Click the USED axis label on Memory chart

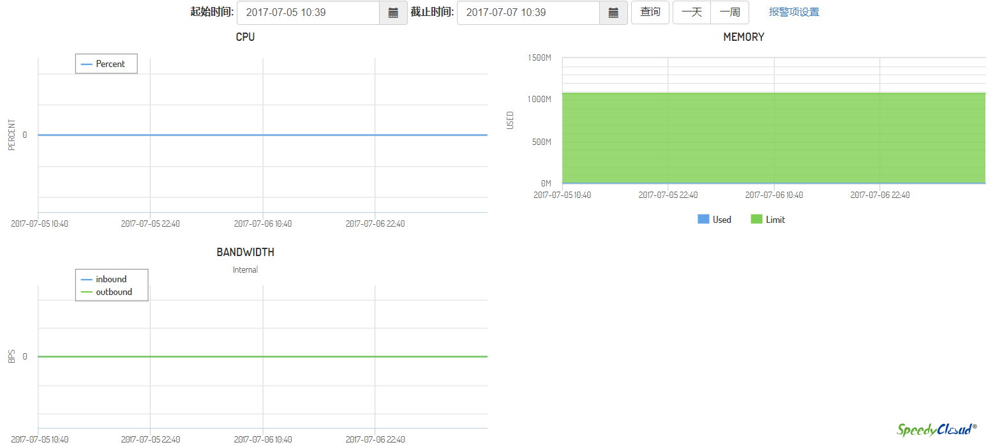(x=510, y=121)
